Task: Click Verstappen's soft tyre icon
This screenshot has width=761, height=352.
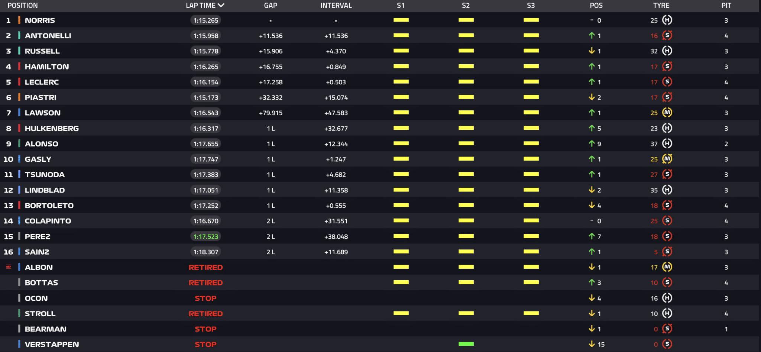Action: 667,344
